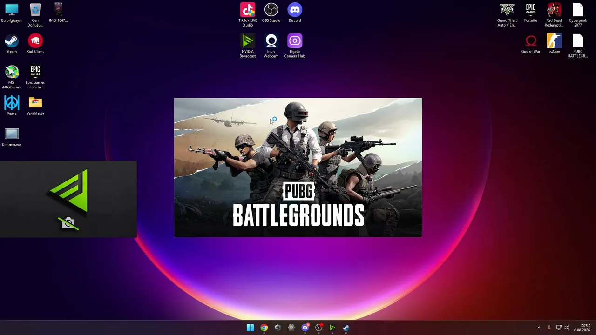Select the IMG_1847 file on the desktop

tap(58, 13)
